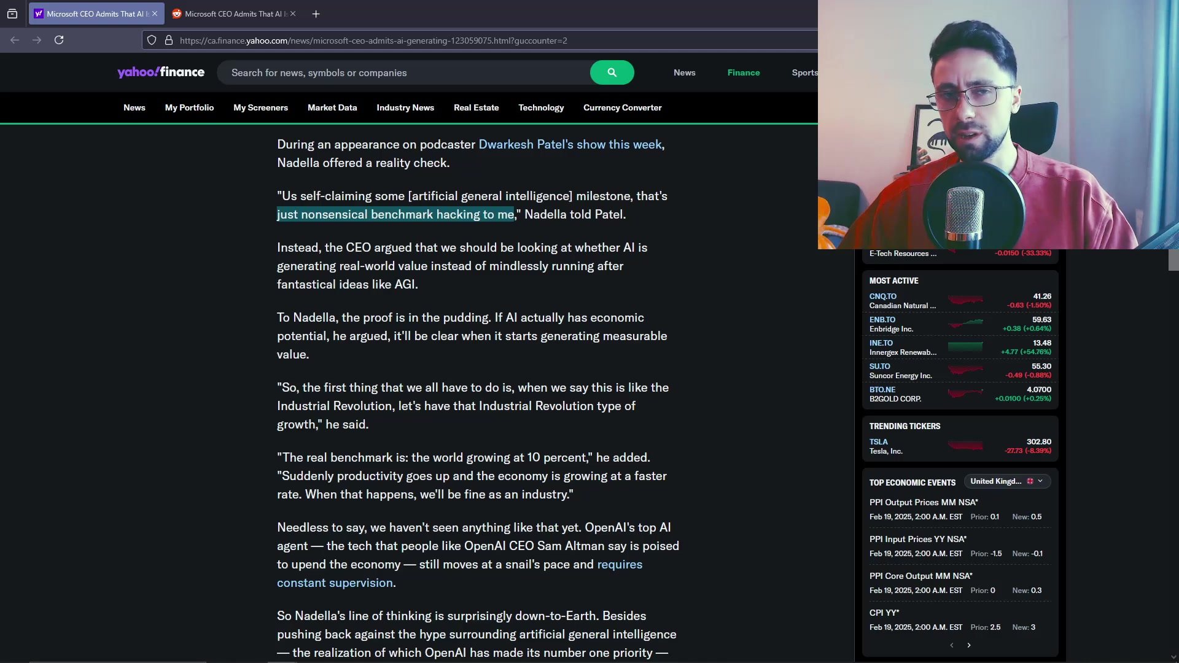Image resolution: width=1179 pixels, height=663 pixels.
Task: Click the browser back arrow
Action: coord(15,40)
